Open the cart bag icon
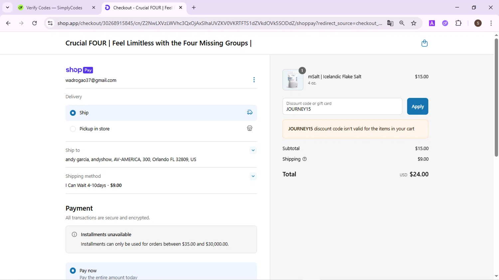This screenshot has height=280, width=499. [x=424, y=43]
